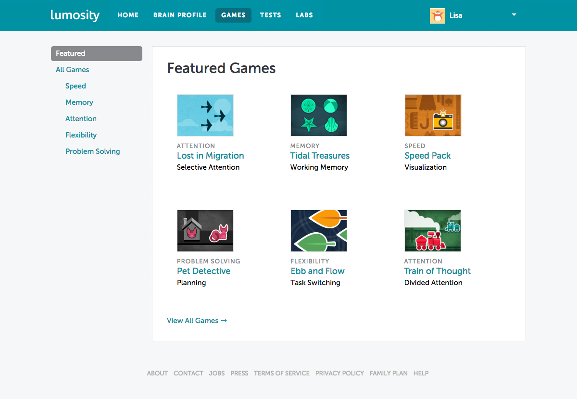
Task: Select the Speed Pack camera icon
Action: coord(433,115)
